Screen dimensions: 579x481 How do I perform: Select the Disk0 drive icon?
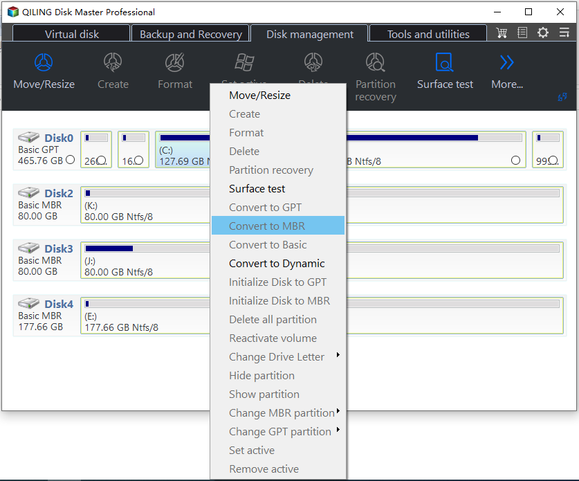click(x=28, y=137)
